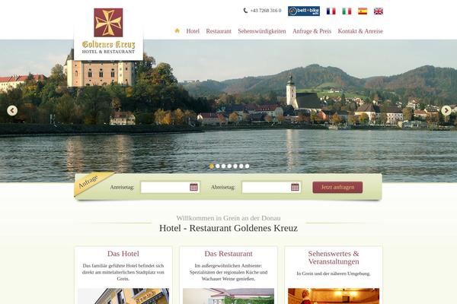The width and height of the screenshot is (457, 304).
Task: Open the Das Hotel heading link
Action: 123,253
